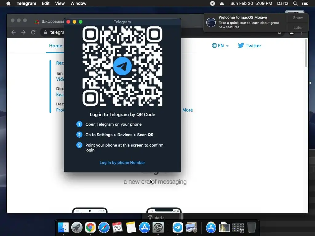The image size is (315, 236).
Task: Open the App Store icon left of System Preferences
Action: (x=145, y=228)
